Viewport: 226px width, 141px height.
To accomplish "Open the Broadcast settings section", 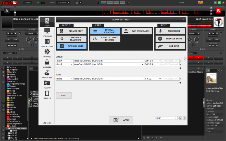I will click(x=47, y=74).
